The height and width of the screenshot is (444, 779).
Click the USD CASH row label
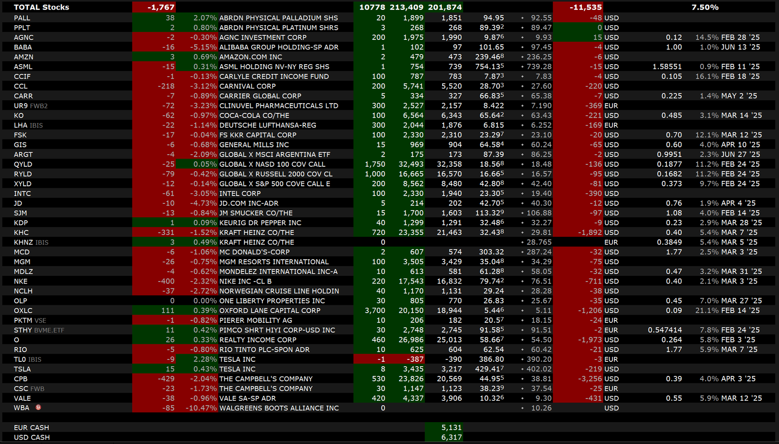pos(32,437)
